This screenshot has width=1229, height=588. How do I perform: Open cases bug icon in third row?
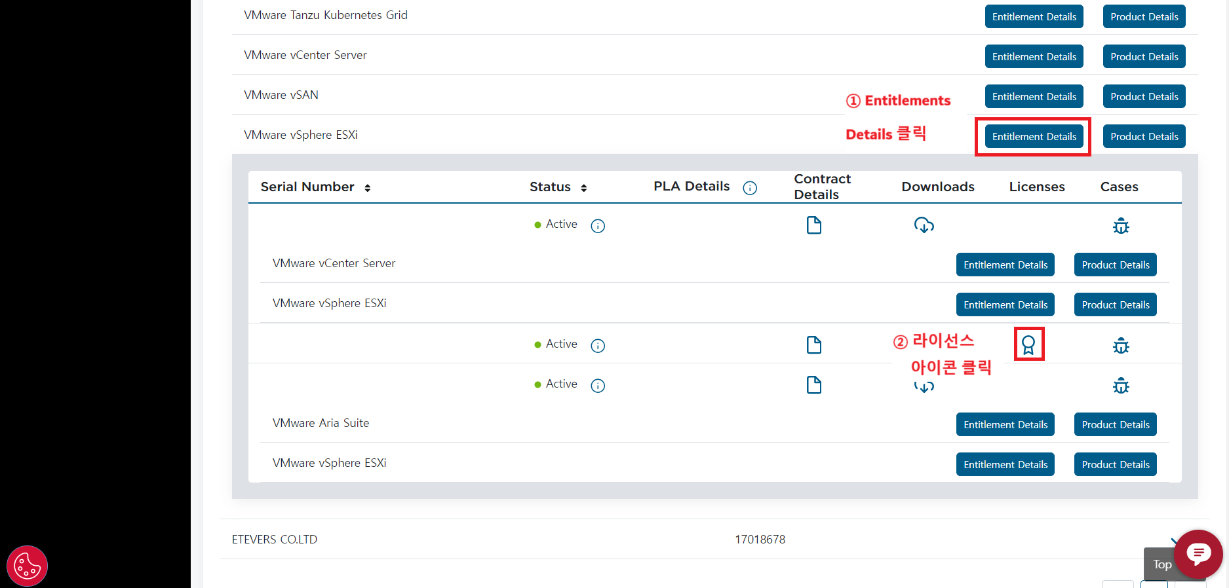coord(1121,386)
